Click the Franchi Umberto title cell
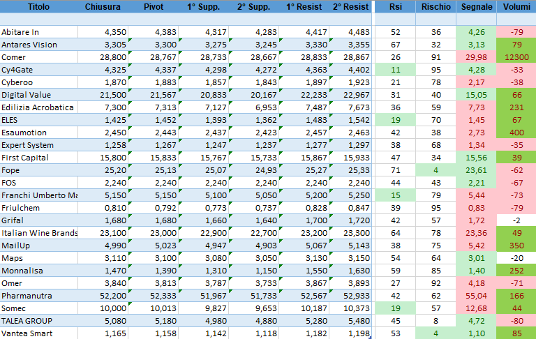The width and height of the screenshot is (536, 339). [x=38, y=195]
